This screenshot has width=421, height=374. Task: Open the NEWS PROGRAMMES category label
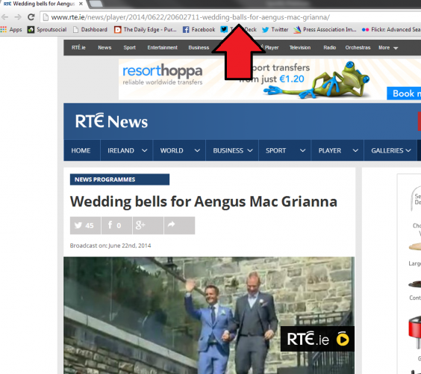pos(119,180)
